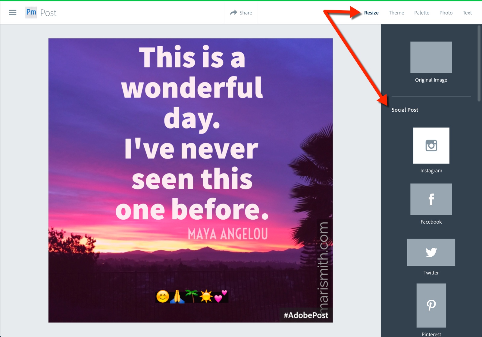Image resolution: width=482 pixels, height=337 pixels.
Task: Switch to the Resize tab
Action: coord(371,13)
